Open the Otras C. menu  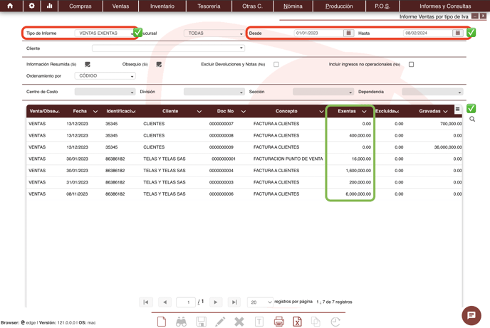(253, 6)
